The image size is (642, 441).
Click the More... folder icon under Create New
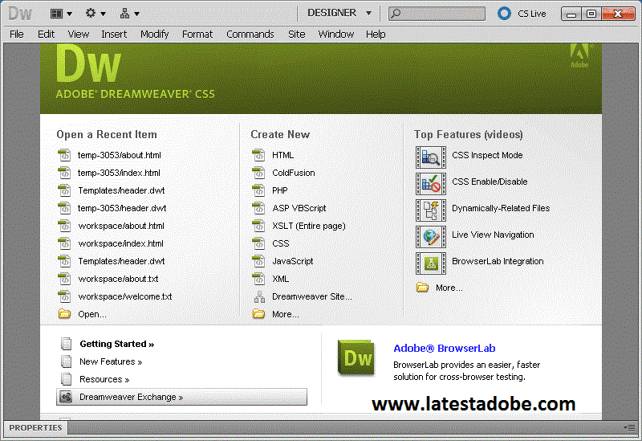258,314
